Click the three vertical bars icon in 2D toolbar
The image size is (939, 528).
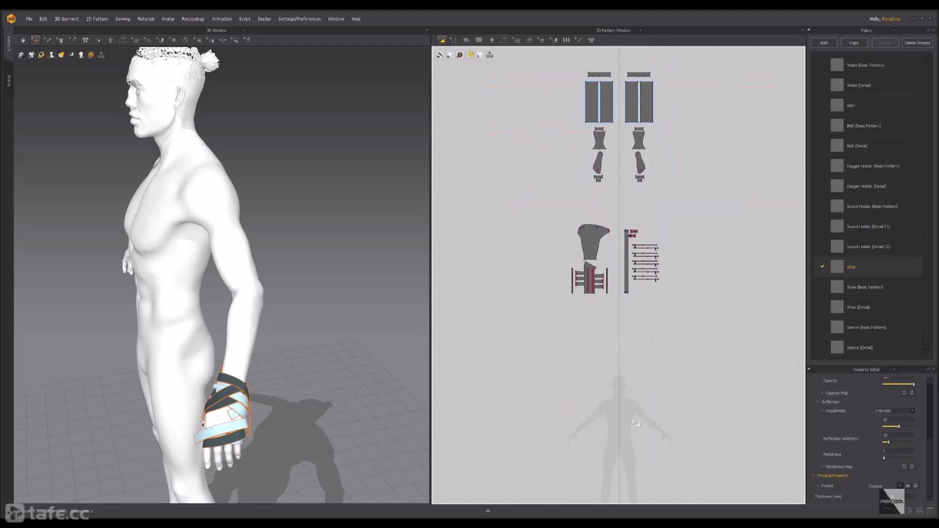(566, 40)
